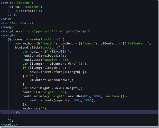Click the newLi.css('height', '0'); line
This screenshot has height=128, width=159.
45,92
